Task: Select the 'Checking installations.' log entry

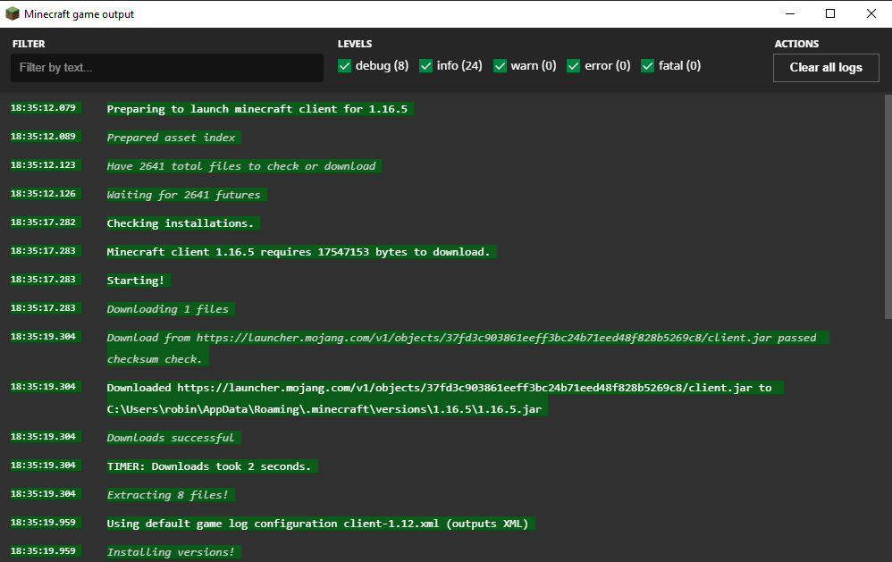Action: pos(183,223)
